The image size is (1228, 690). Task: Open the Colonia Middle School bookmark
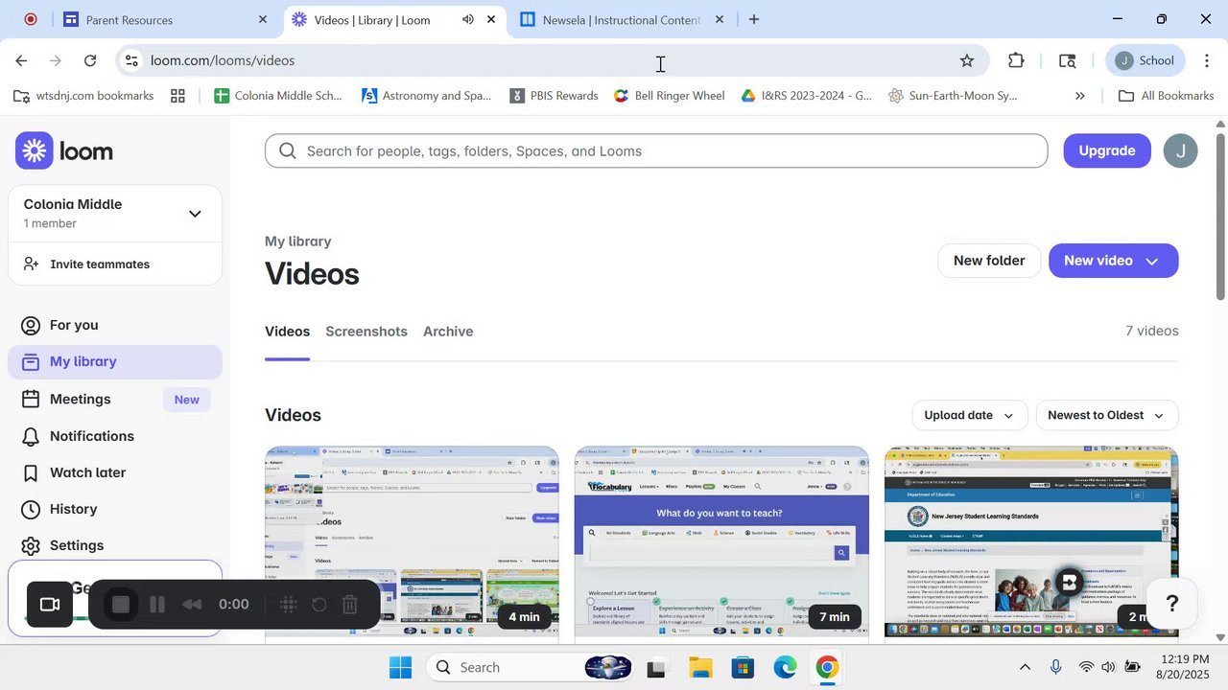coord(277,96)
